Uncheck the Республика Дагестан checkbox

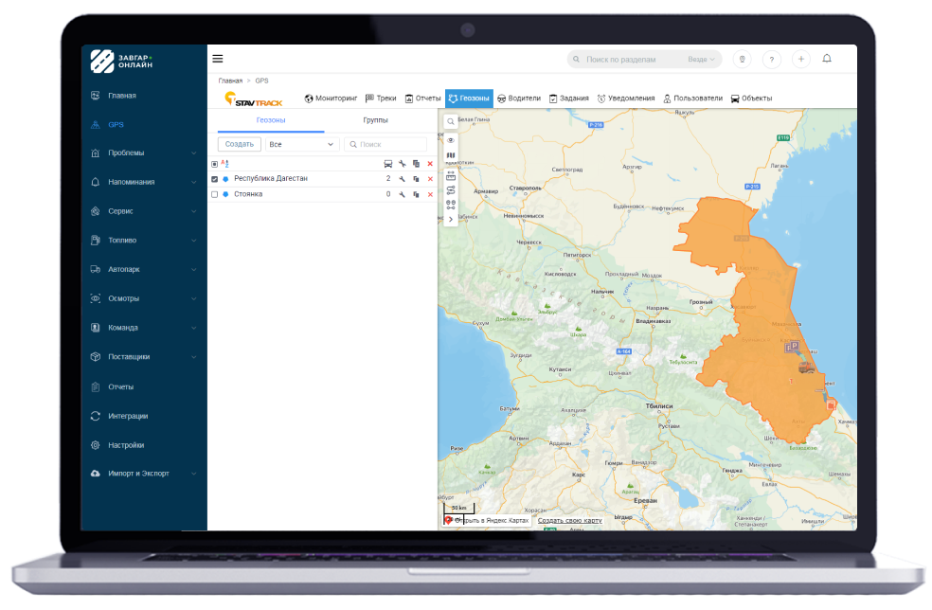click(214, 178)
